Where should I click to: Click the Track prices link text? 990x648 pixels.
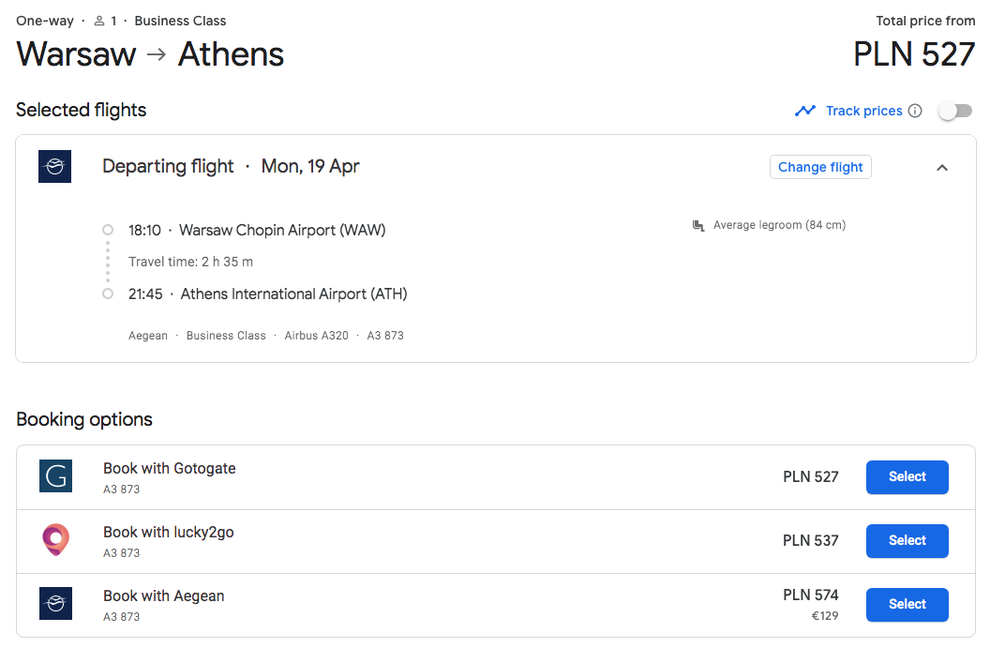pyautogui.click(x=863, y=111)
